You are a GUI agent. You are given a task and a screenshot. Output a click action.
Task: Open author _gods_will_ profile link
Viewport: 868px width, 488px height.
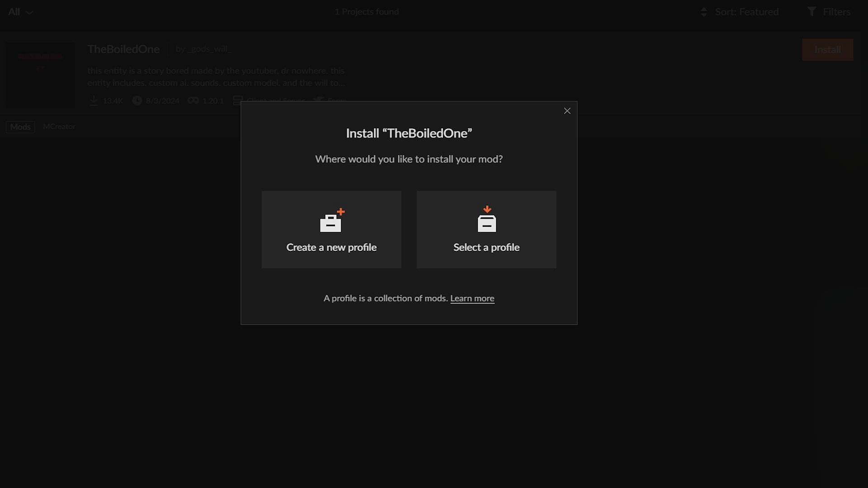pos(208,49)
